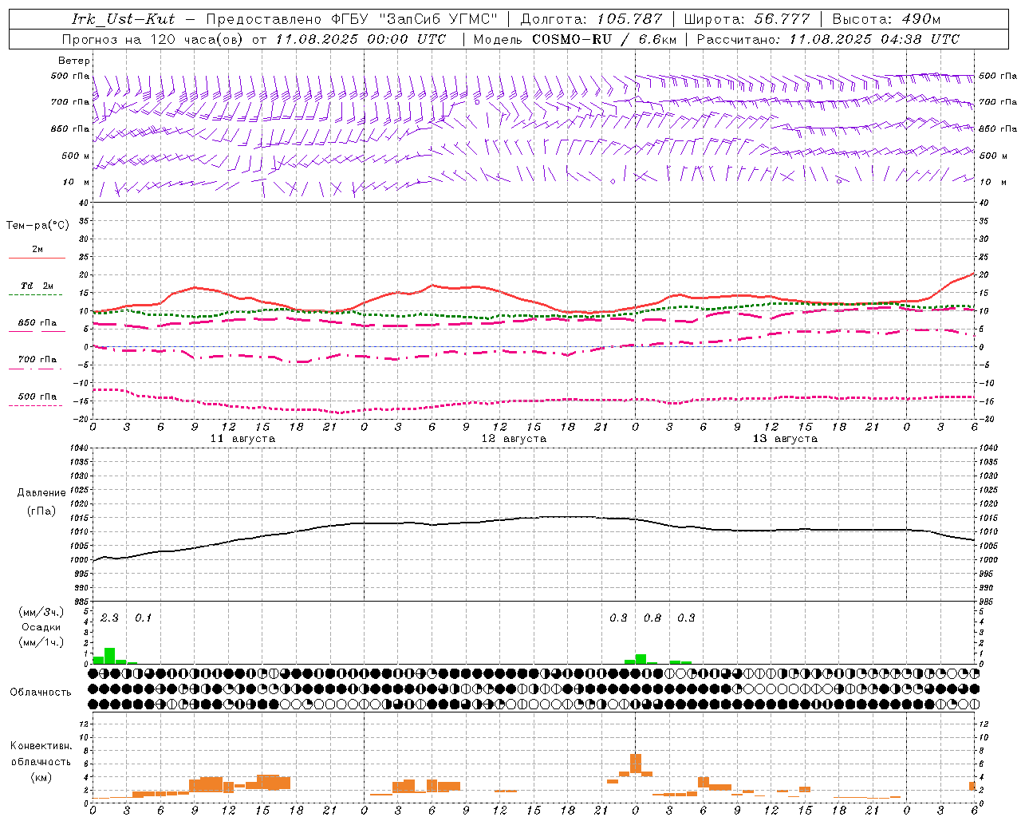Viewport: 1021px width, 817px height.
Task: Select the Облачность cloud cover label
Action: coord(41,693)
